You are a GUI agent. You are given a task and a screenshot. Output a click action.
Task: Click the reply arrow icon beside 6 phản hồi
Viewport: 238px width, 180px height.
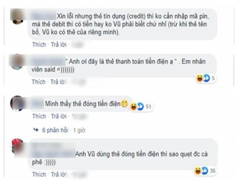pos(36,130)
